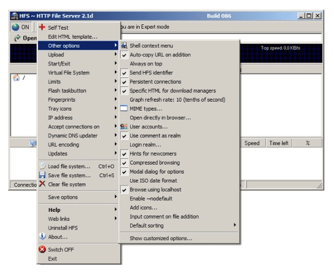Toggle Send HFS identifier option
This screenshot has width=334, height=274.
pyautogui.click(x=179, y=72)
